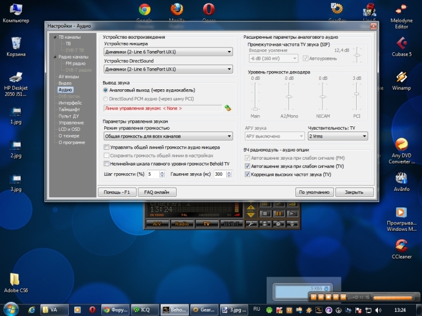Screen dimensions: 422x316
Task: Select the analog output radio button
Action: pyautogui.click(x=105, y=90)
